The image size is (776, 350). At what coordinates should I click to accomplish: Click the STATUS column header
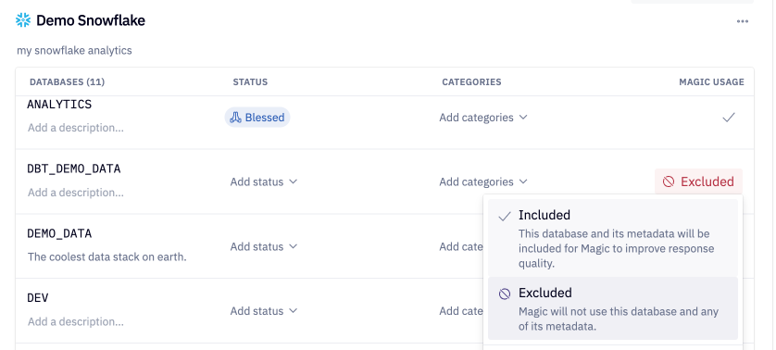click(x=250, y=82)
